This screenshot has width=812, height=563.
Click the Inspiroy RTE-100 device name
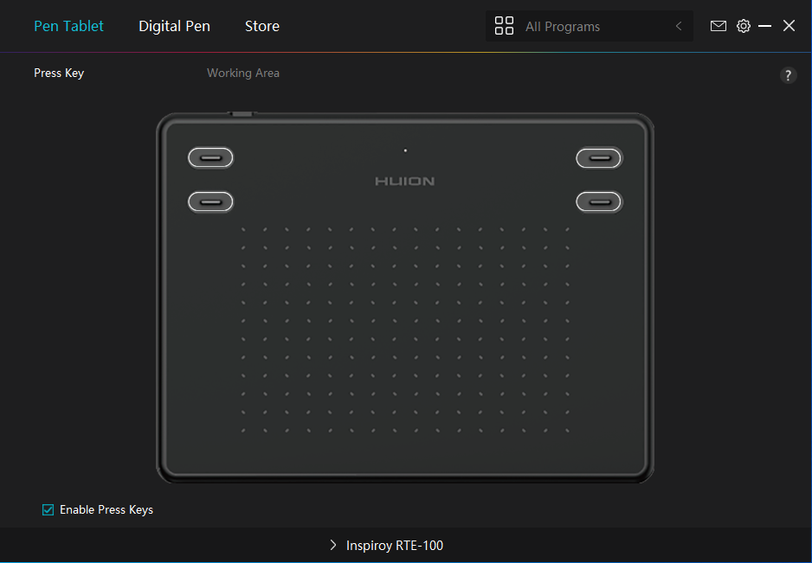tap(395, 546)
